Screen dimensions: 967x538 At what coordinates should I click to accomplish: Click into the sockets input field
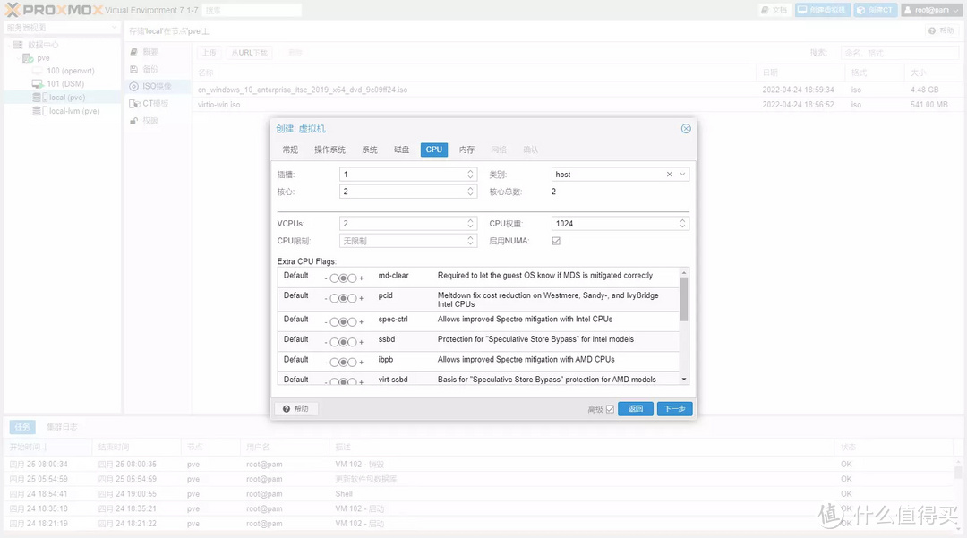point(402,175)
